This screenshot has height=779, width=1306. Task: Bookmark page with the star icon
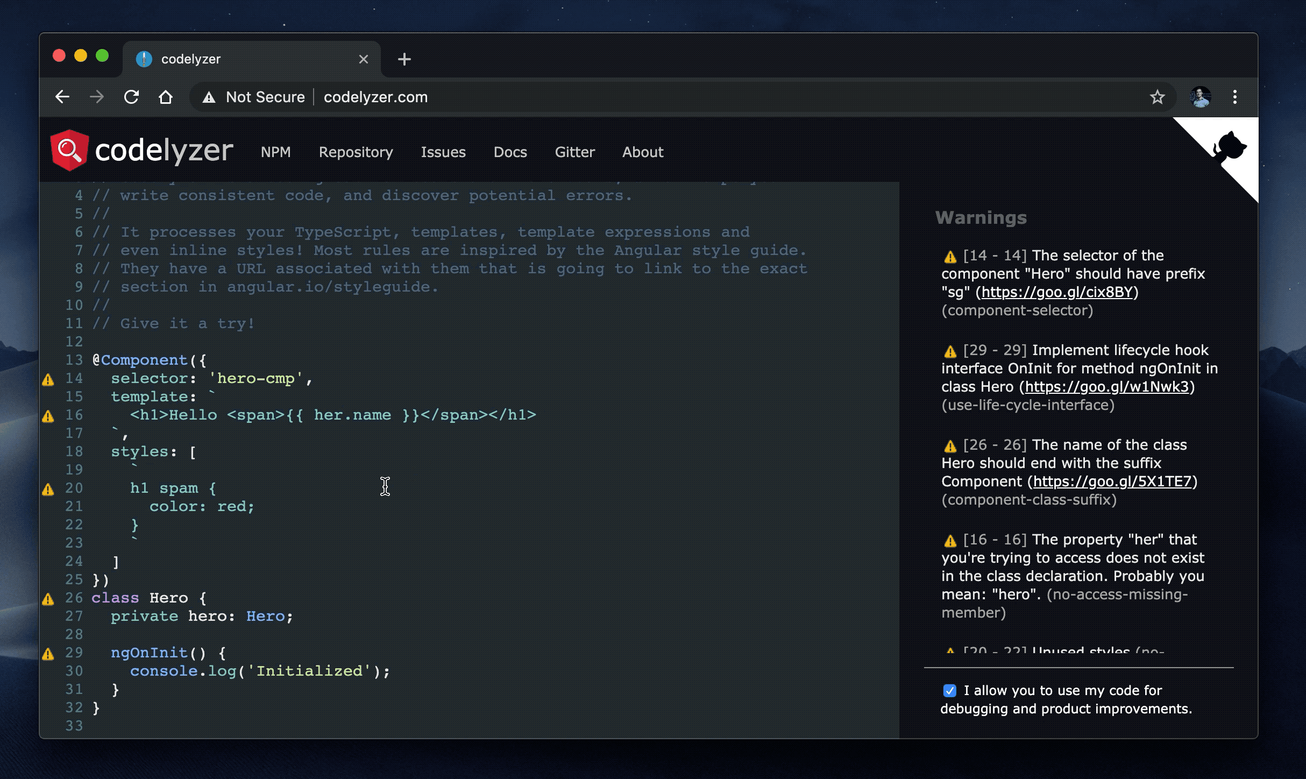(1157, 97)
